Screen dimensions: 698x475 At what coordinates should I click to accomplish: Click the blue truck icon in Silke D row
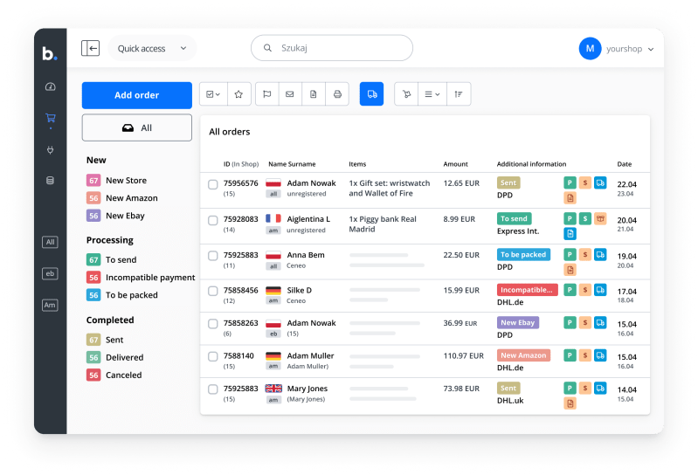pos(600,290)
